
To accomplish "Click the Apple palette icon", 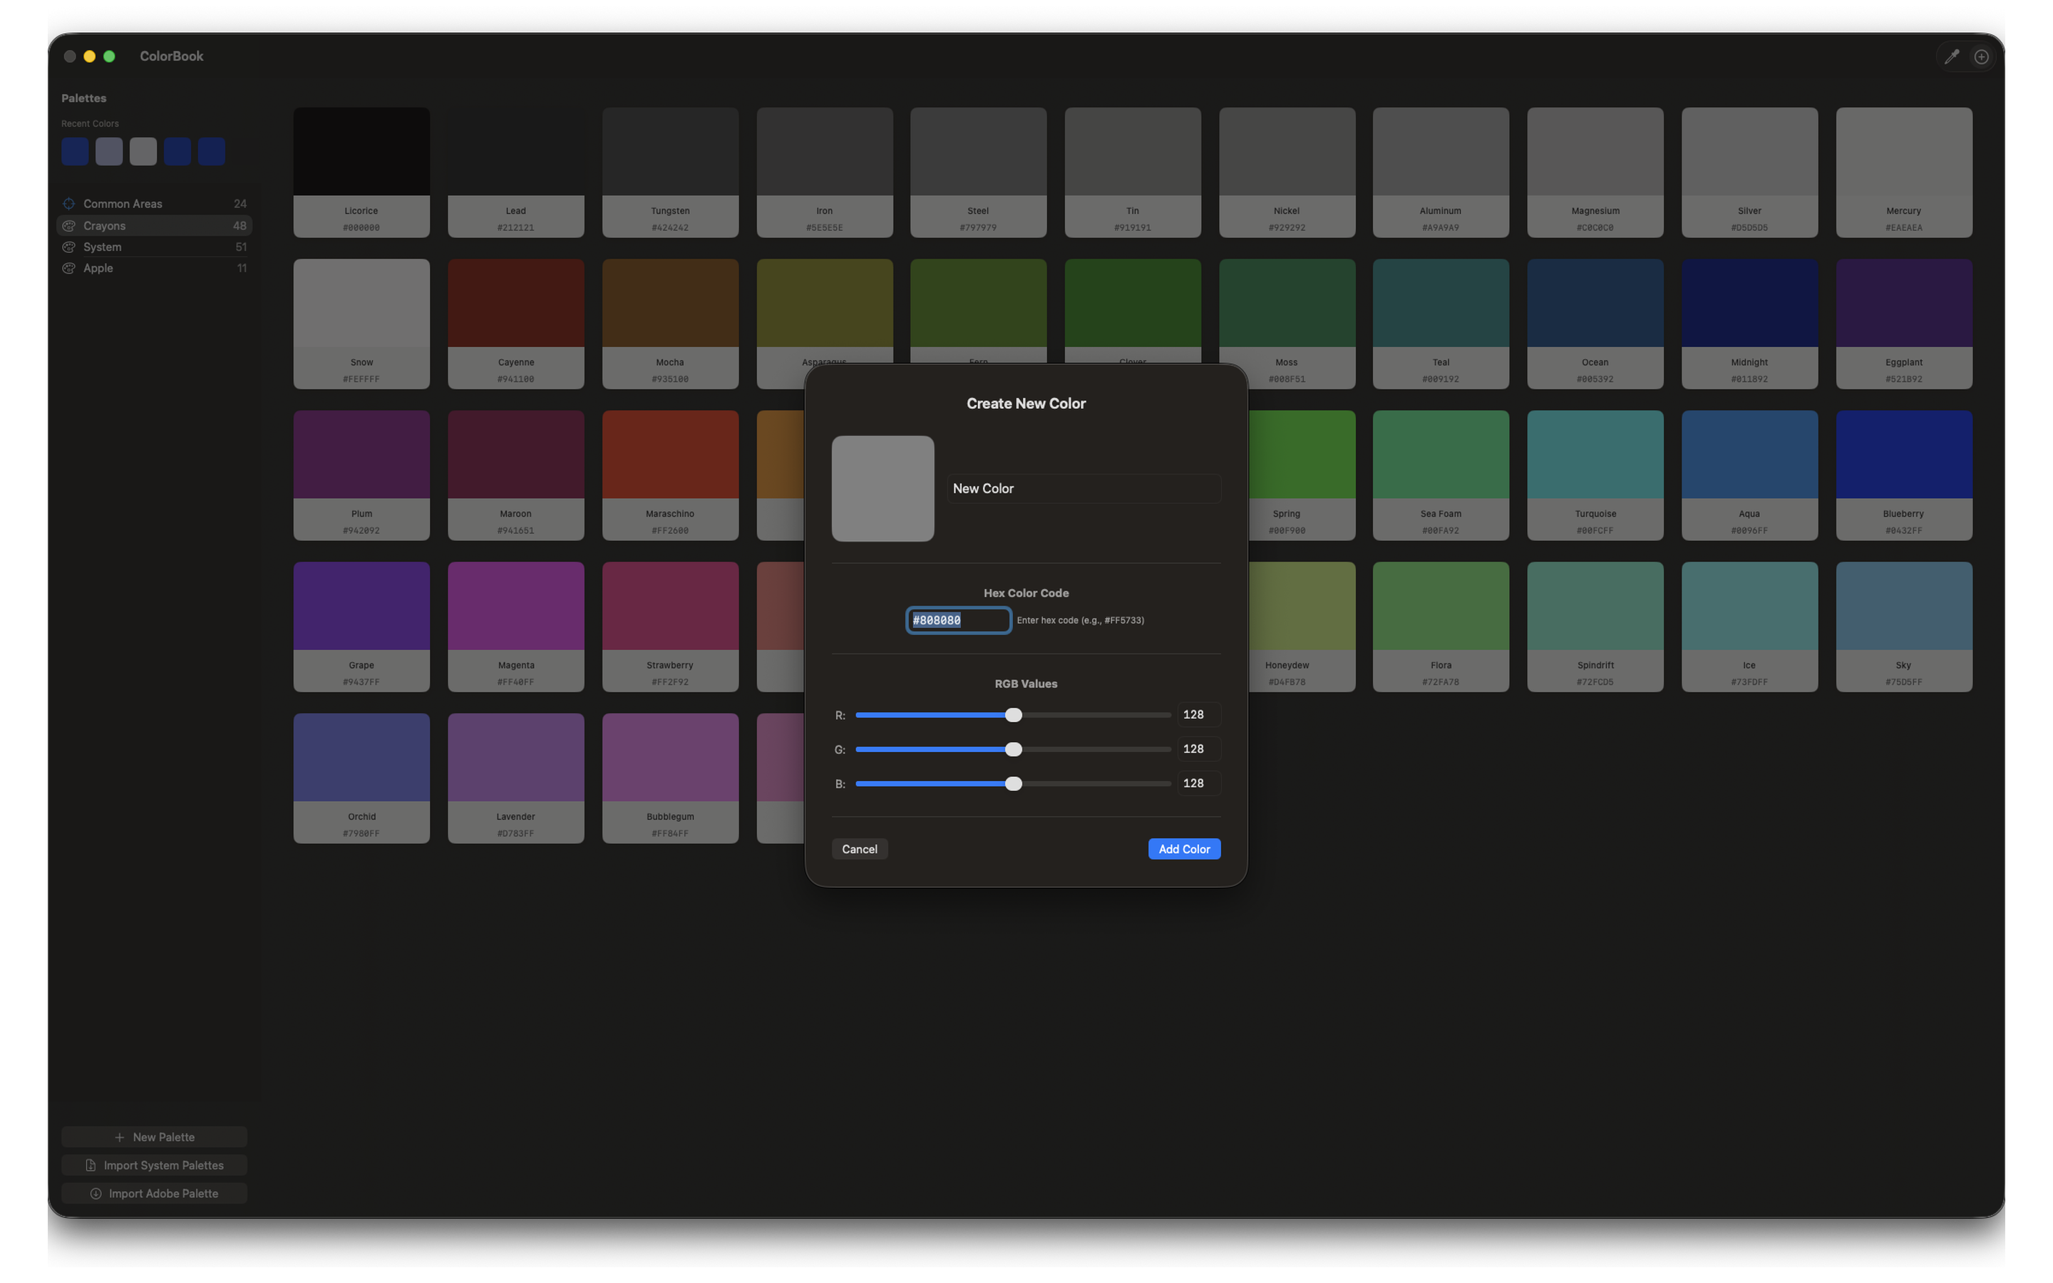I will click(x=68, y=268).
